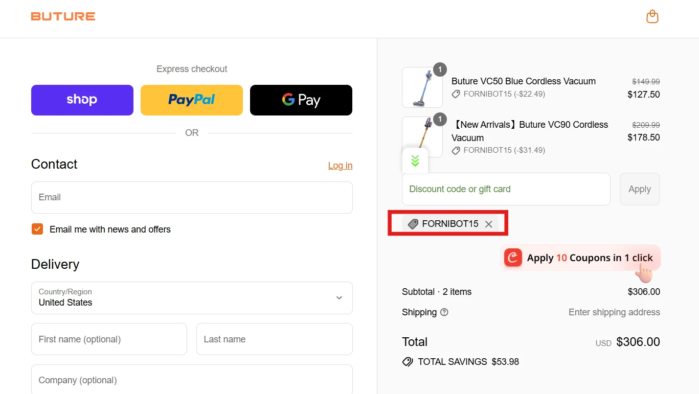Click the $178.50 VC90 price
This screenshot has height=394, width=699.
644,137
